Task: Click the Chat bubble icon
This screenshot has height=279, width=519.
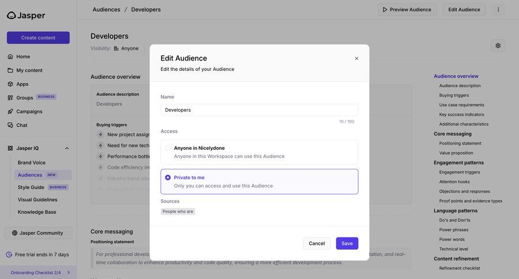Action: [10, 125]
